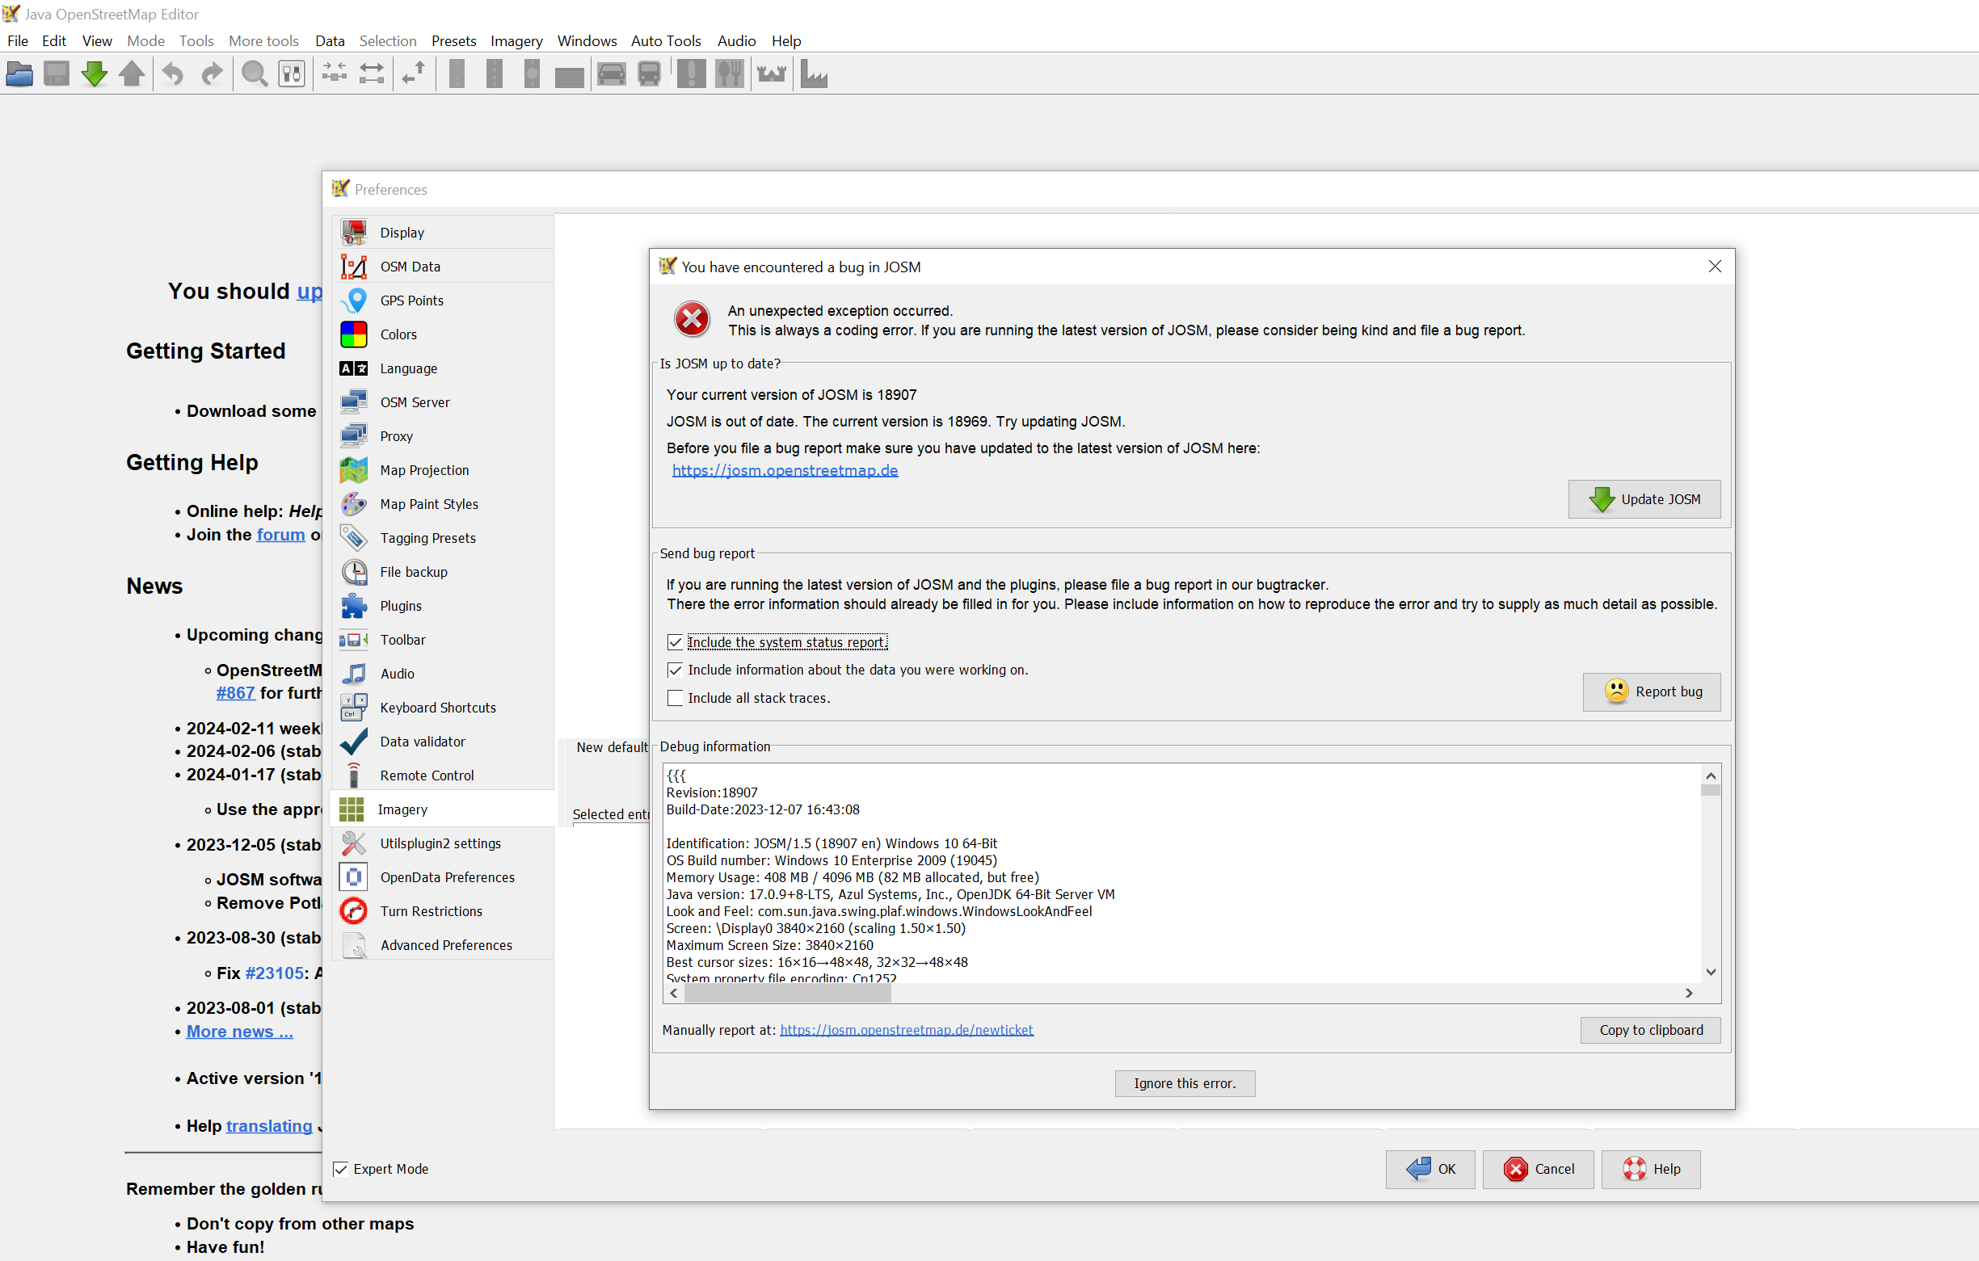This screenshot has height=1261, width=1979.
Task: Open the Edit menu
Action: pos(54,40)
